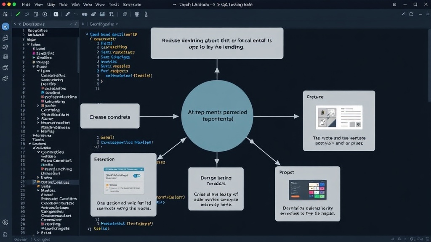Screen dimensions: 431x242
Task: Open the Techs menu
Action: pos(114,5)
